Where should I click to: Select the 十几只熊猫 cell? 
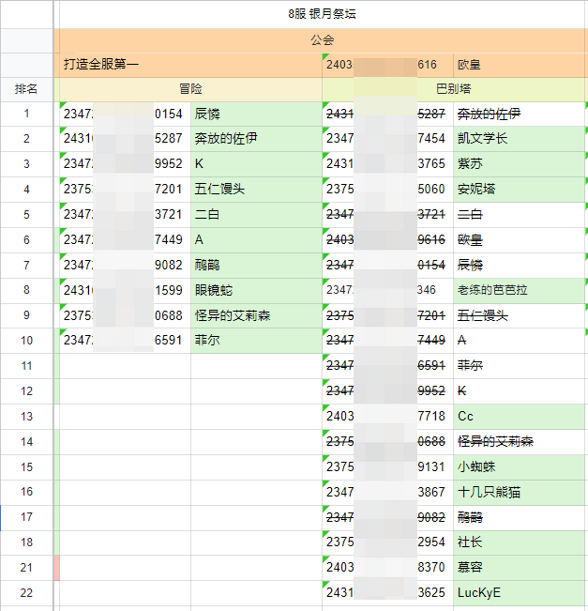tap(518, 492)
